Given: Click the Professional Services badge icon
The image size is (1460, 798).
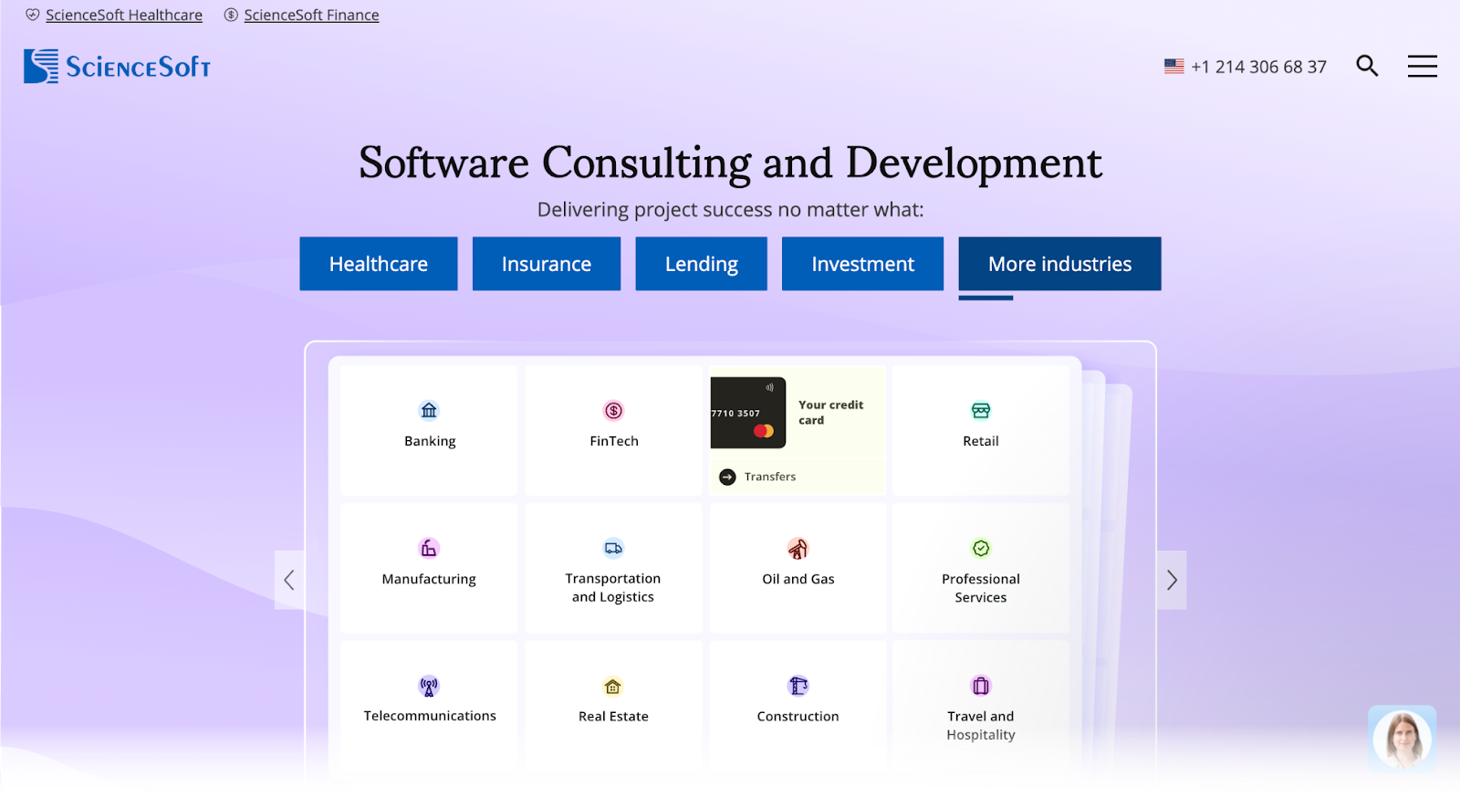Looking at the screenshot, I should [x=981, y=548].
